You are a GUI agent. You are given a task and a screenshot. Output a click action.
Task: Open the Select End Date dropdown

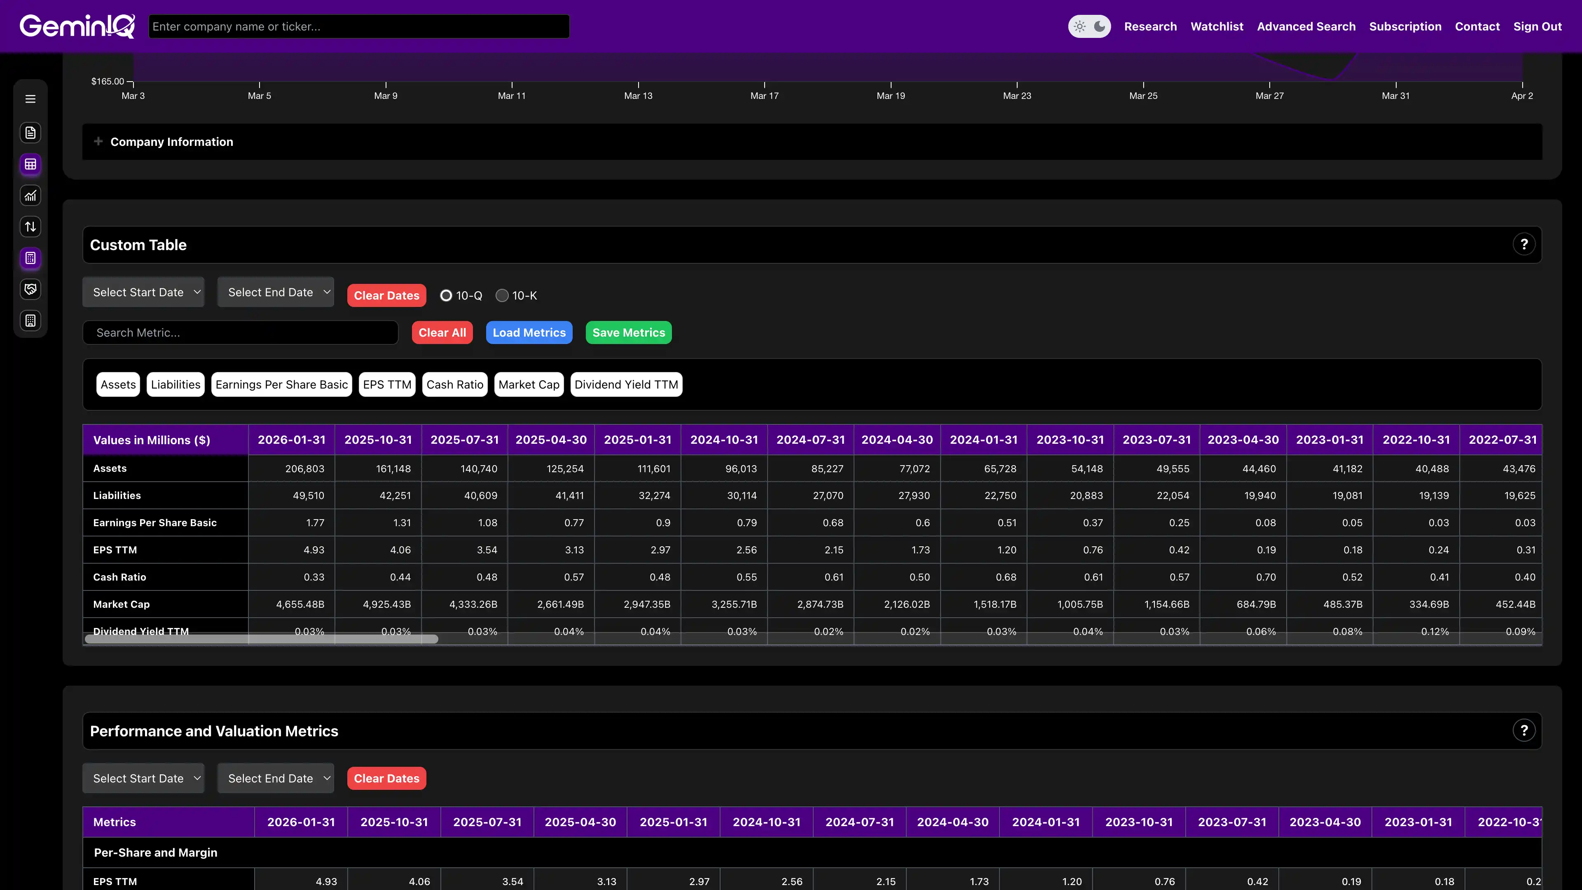[275, 292]
